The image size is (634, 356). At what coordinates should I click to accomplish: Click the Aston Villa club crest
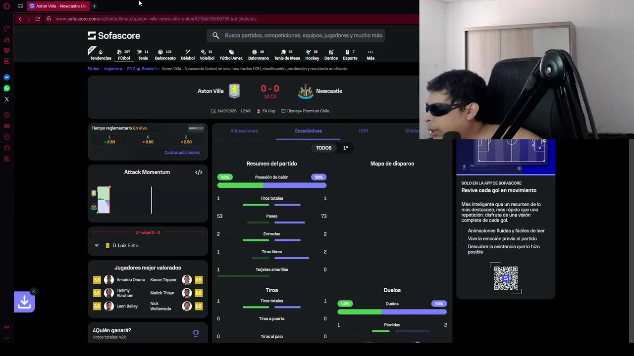click(x=234, y=91)
